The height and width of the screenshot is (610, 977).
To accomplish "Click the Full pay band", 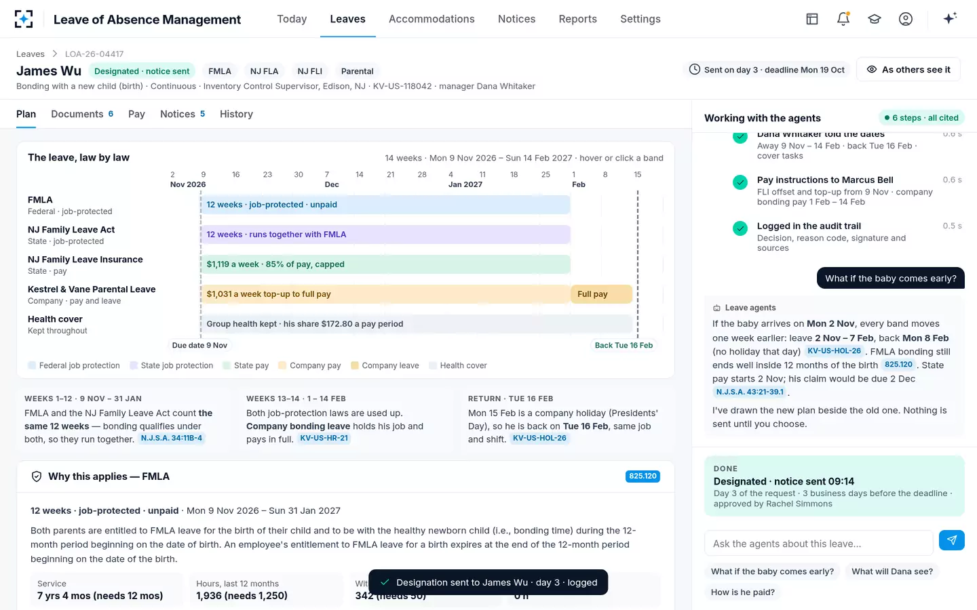I will [602, 294].
